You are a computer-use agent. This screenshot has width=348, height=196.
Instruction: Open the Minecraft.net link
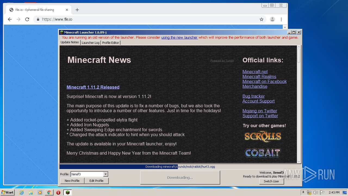tap(255, 72)
